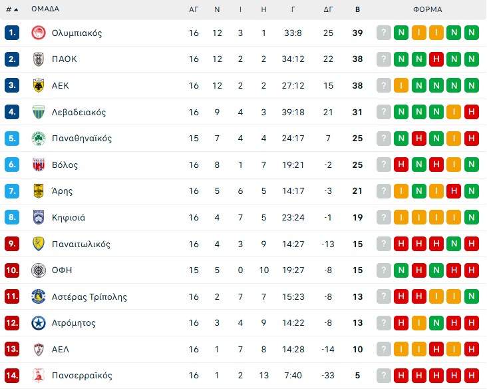Click the ΑΕΚ yellow crest icon
The height and width of the screenshot is (389, 487).
point(38,85)
